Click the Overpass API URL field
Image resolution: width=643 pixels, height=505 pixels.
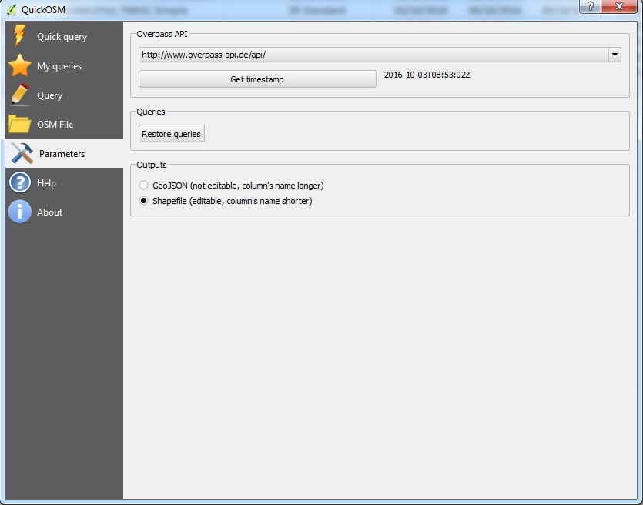coord(373,55)
